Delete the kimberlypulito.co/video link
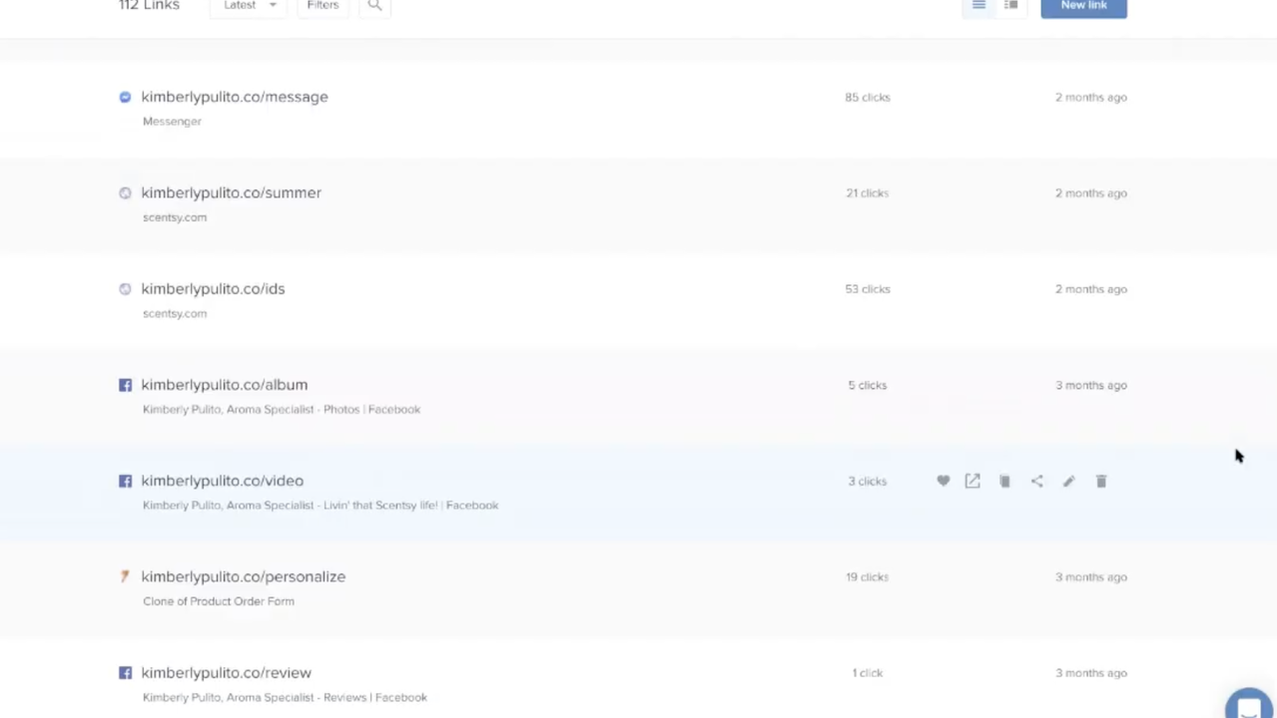 pyautogui.click(x=1101, y=481)
